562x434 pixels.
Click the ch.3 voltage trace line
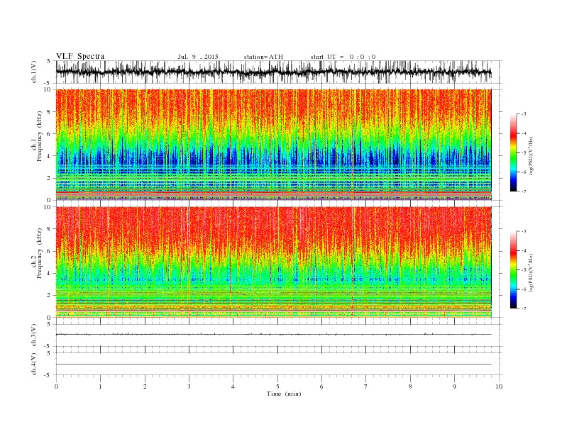click(273, 335)
